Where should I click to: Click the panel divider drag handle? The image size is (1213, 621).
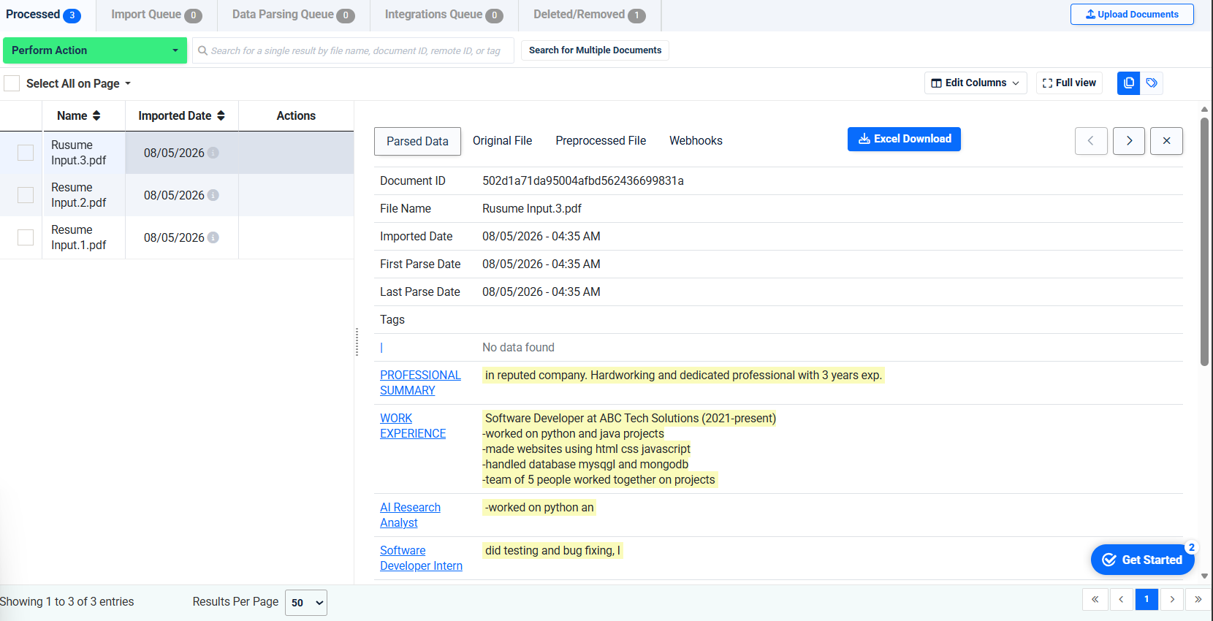click(x=357, y=342)
